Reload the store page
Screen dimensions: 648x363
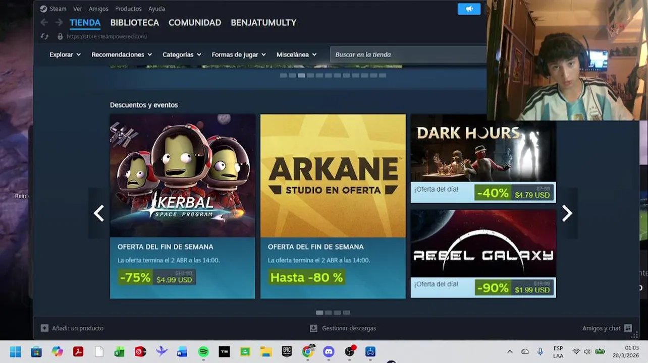tap(44, 36)
